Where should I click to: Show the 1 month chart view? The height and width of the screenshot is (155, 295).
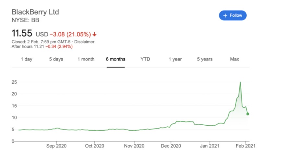(x=86, y=59)
